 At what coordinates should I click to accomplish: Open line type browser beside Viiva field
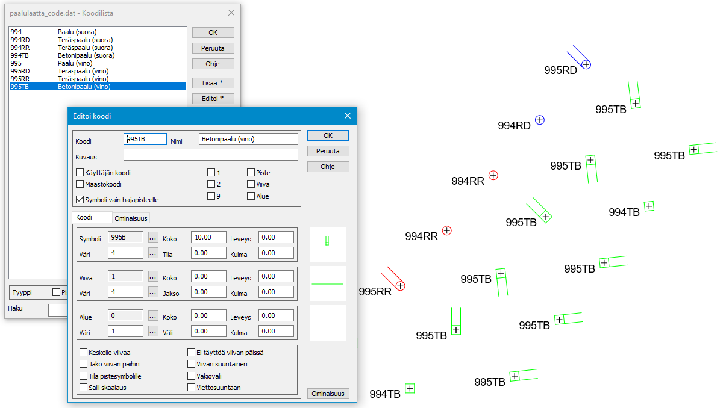click(x=153, y=276)
